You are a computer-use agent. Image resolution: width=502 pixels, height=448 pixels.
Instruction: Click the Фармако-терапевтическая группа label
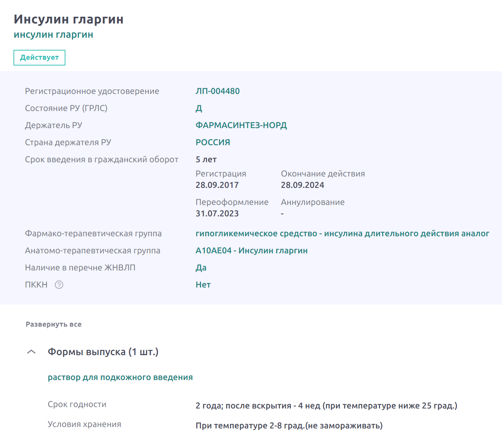pyautogui.click(x=93, y=233)
